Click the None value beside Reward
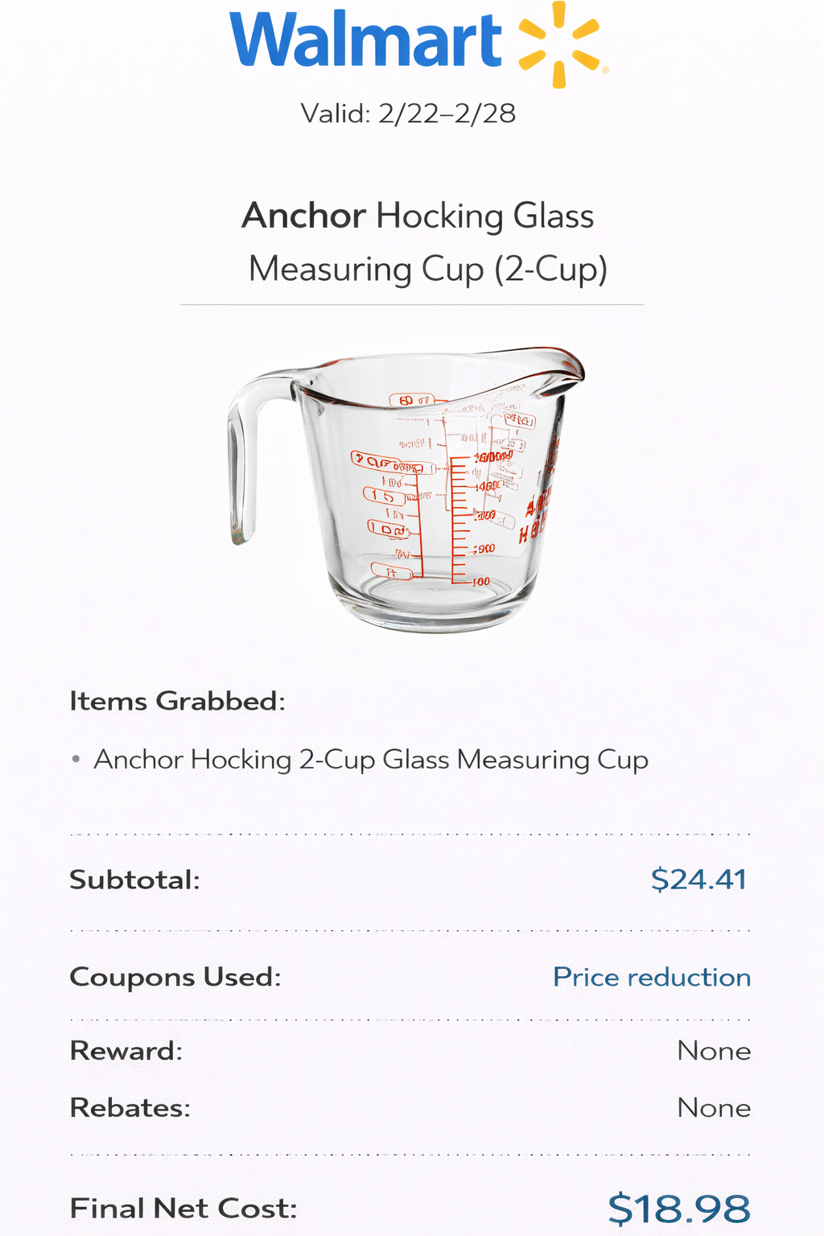 714,1051
